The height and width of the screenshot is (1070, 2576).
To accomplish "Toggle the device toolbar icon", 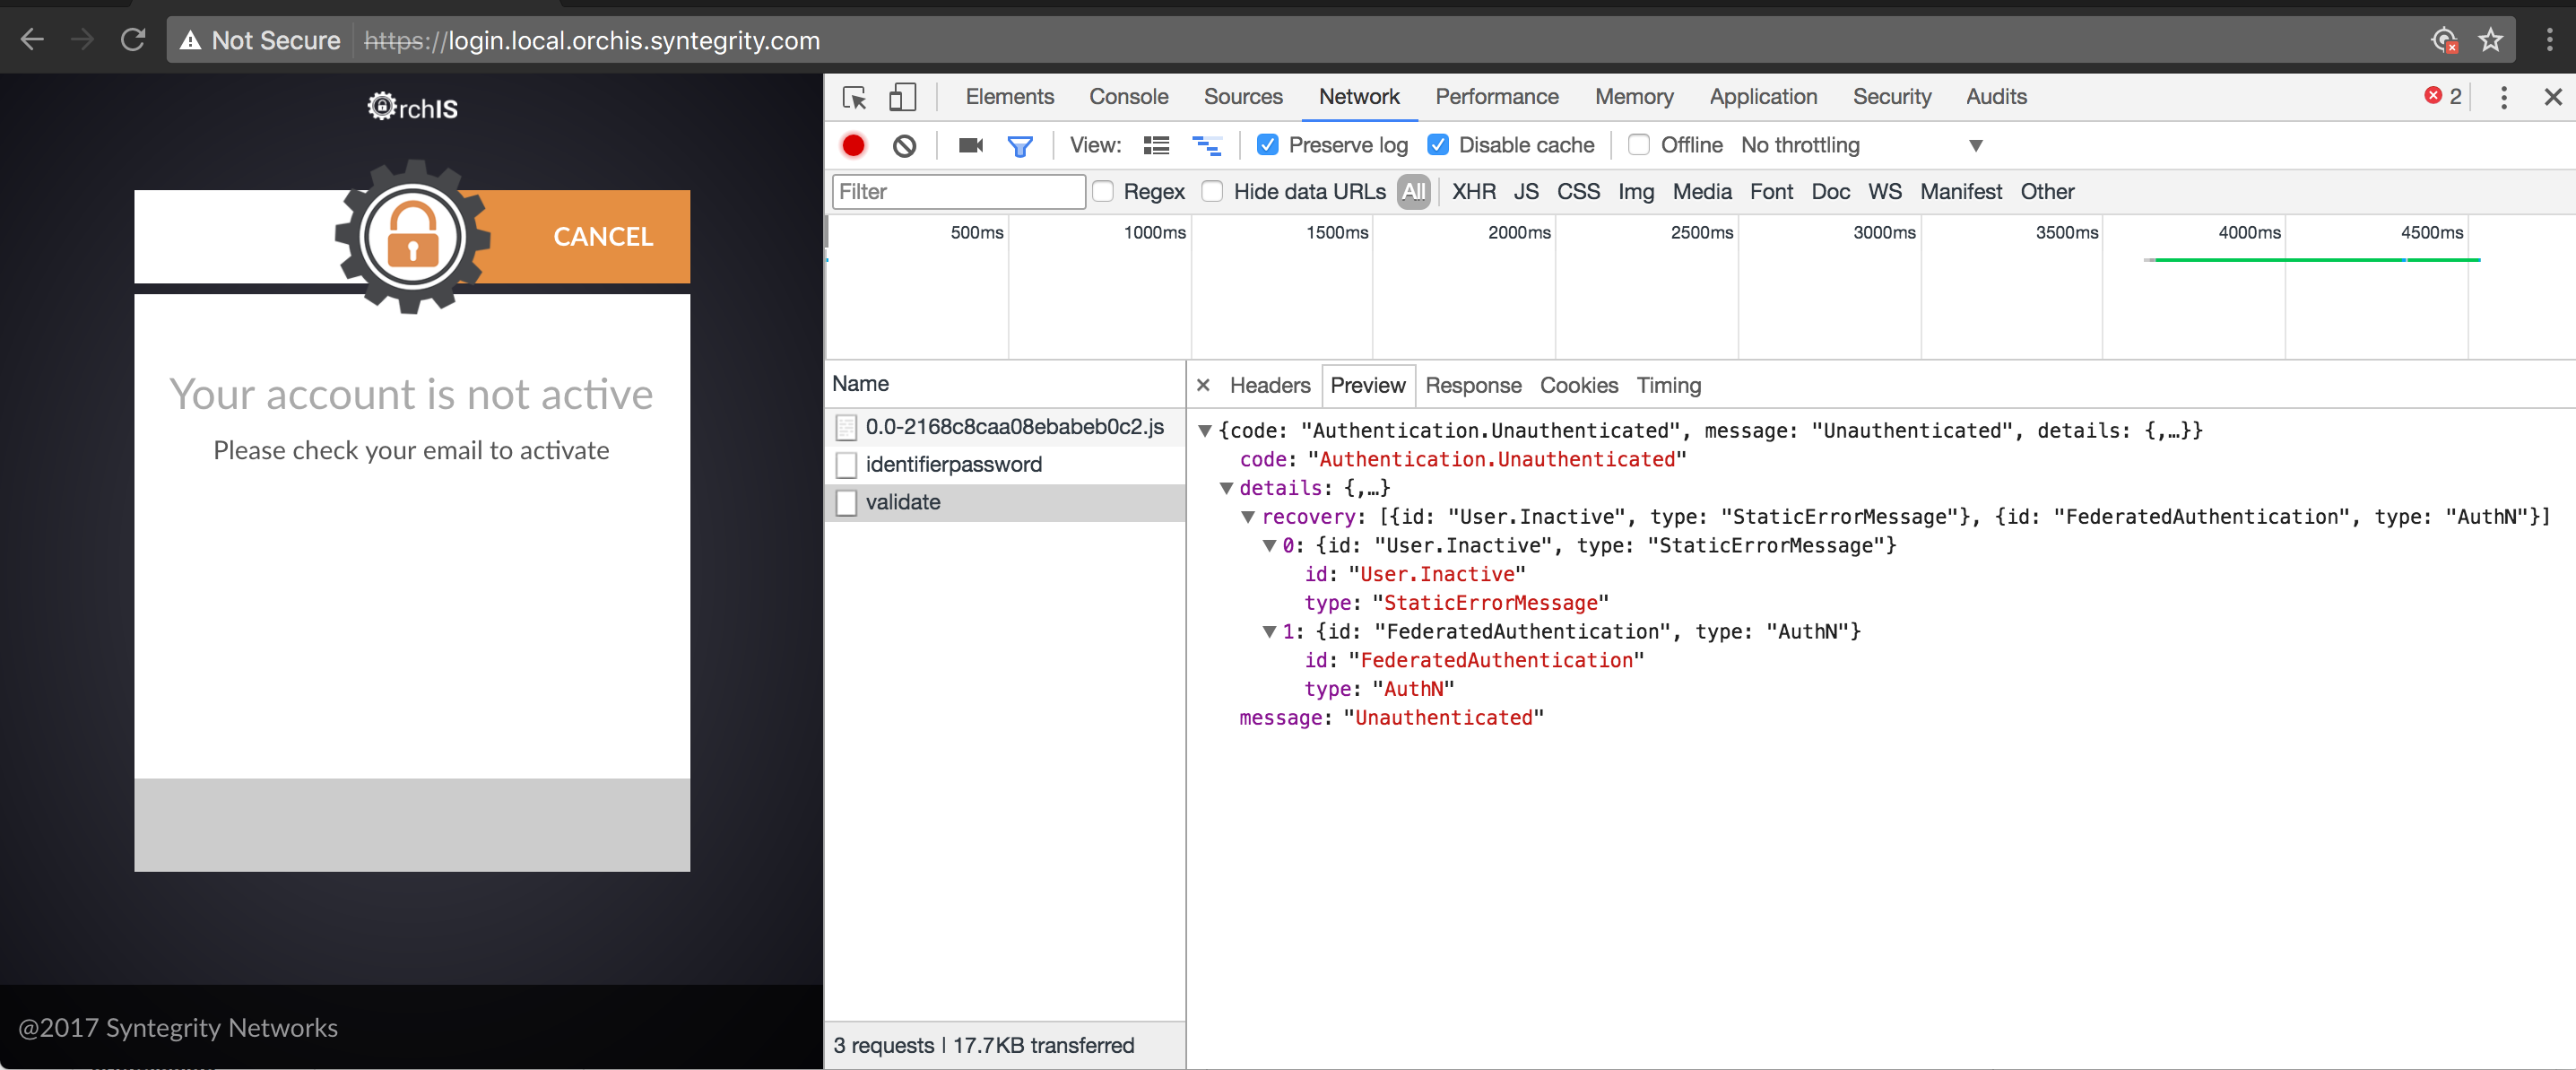I will (x=902, y=97).
